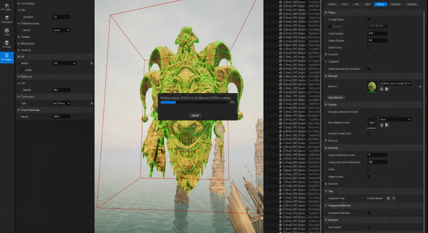Viewport: 428px width, 233px height.
Task: Edit the Angular Damping value field
Action: (377, 41)
